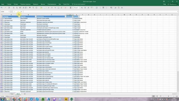Click the Sort descending icon
Screen dimensions: 179x101
point(17,8)
